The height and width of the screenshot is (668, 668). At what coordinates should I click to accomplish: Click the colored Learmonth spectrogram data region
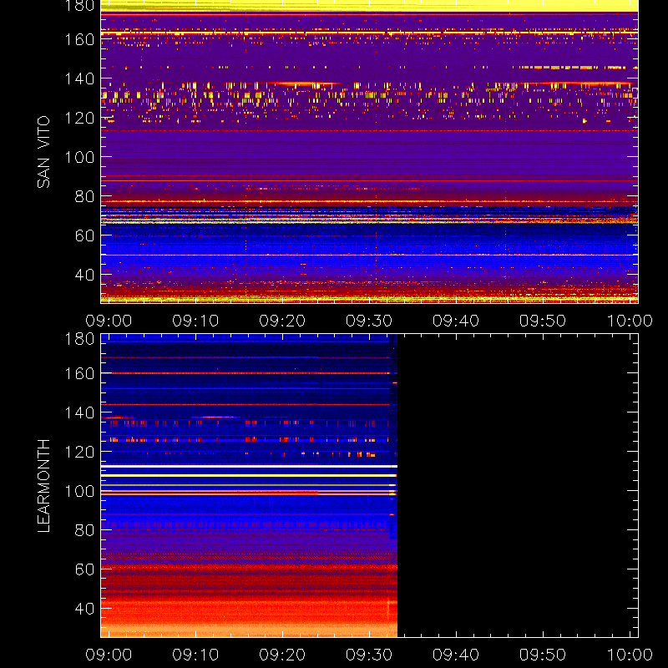pyautogui.click(x=249, y=486)
